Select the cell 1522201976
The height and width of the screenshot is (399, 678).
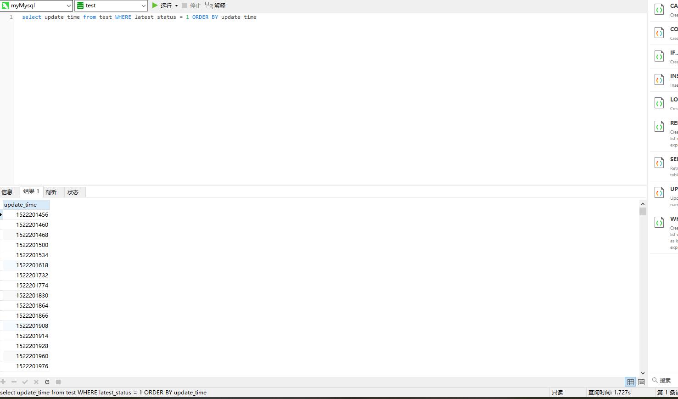pos(26,366)
